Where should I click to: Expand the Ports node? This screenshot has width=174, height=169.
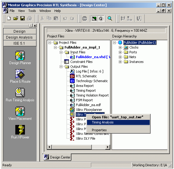point(120,52)
